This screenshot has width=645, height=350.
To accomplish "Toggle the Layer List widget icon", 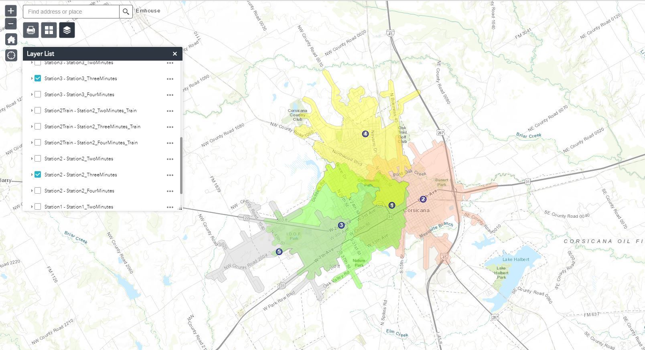I will point(67,30).
